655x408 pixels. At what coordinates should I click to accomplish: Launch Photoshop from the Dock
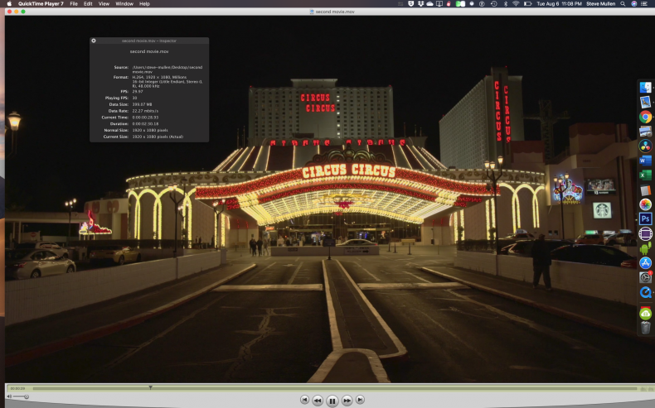[645, 218]
